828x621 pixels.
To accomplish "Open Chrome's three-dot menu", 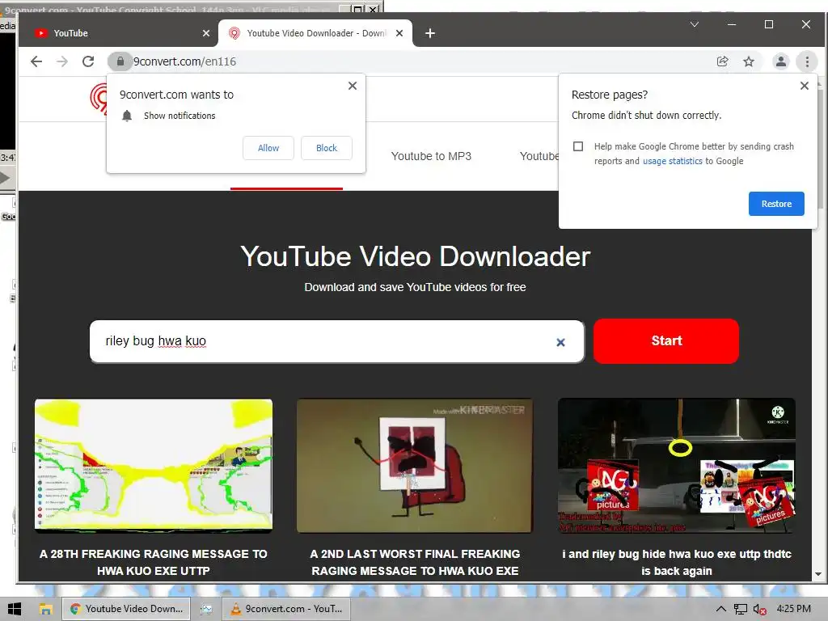I will point(807,61).
